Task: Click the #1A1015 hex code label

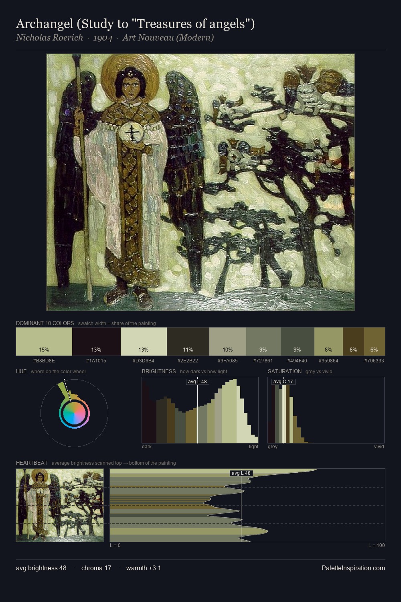Action: click(x=96, y=360)
